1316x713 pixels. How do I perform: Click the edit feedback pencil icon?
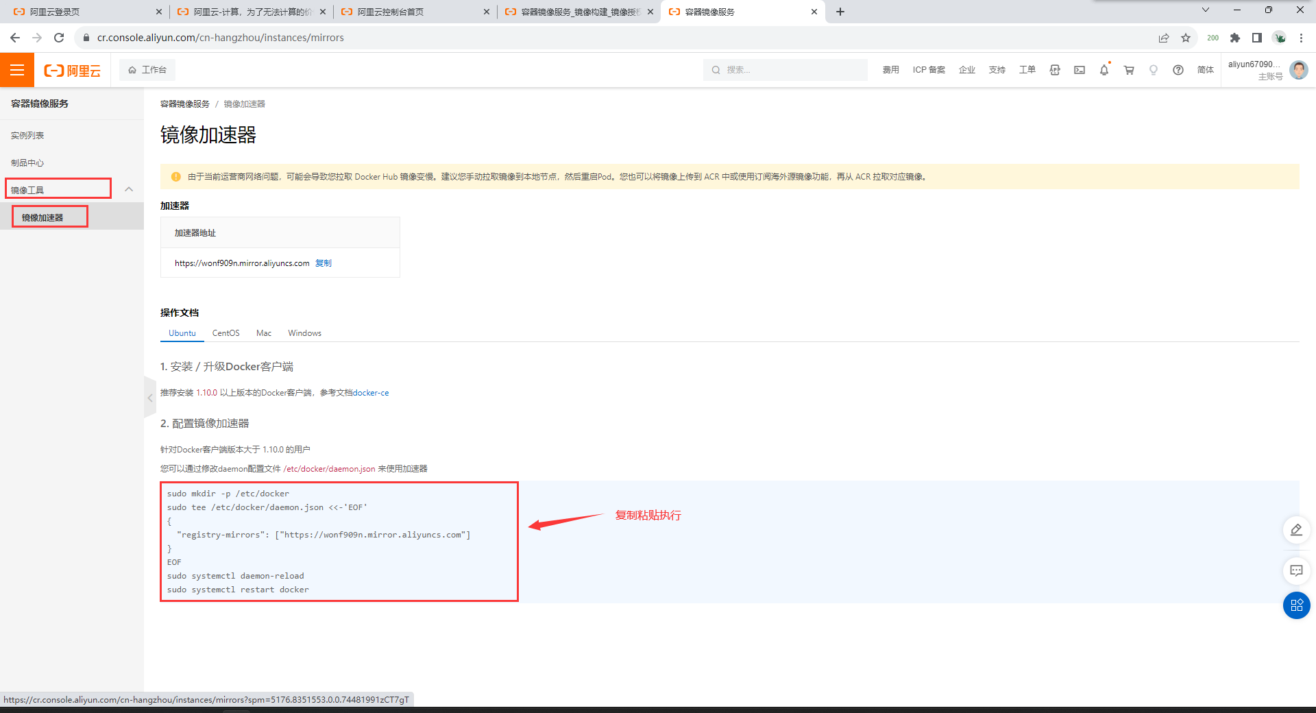point(1296,530)
